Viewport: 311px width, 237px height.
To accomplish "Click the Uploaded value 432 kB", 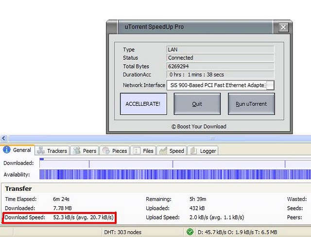I will pos(197,208).
